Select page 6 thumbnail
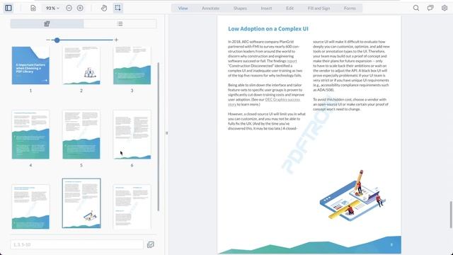 pos(132,135)
